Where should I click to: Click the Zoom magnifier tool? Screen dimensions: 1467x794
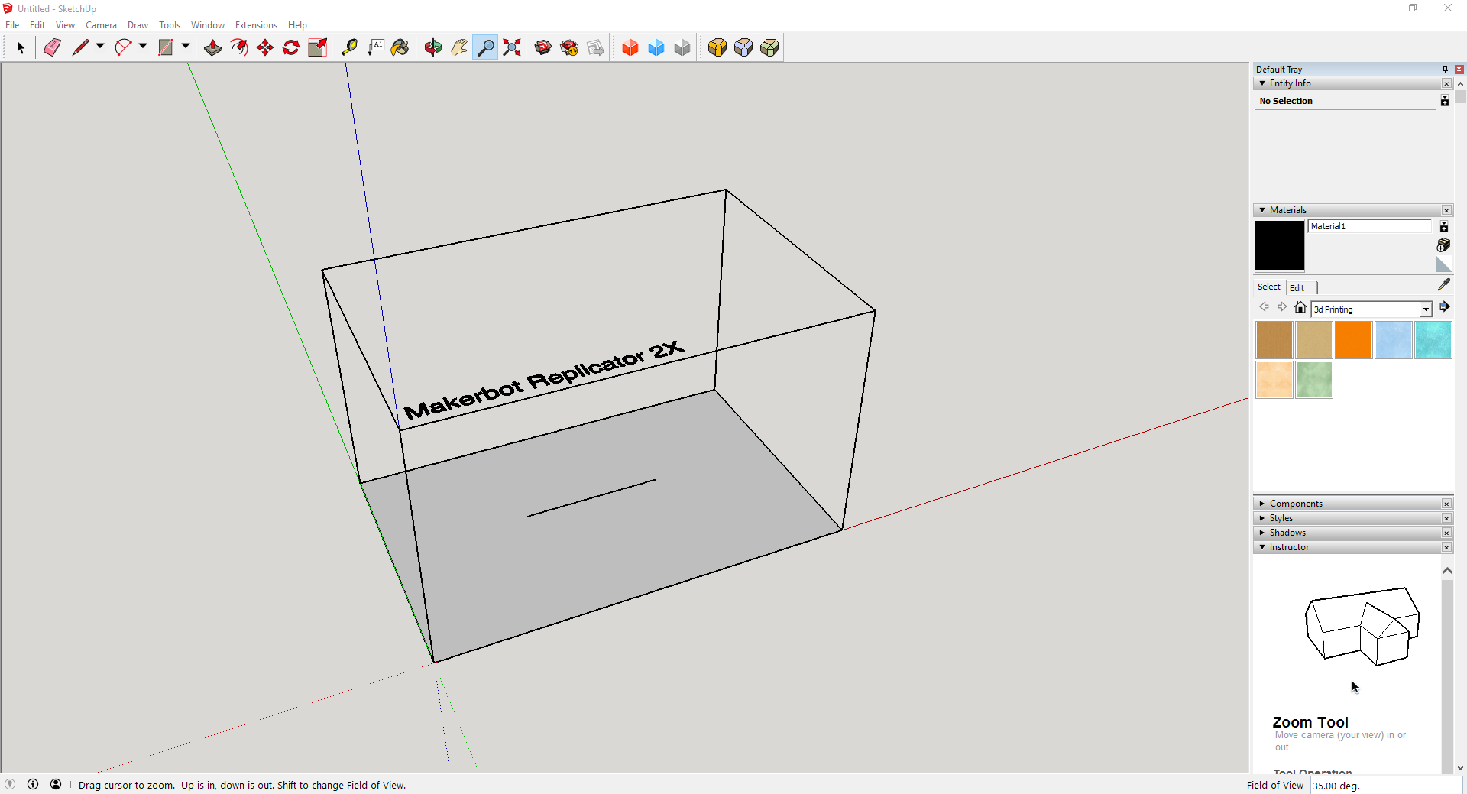click(485, 47)
